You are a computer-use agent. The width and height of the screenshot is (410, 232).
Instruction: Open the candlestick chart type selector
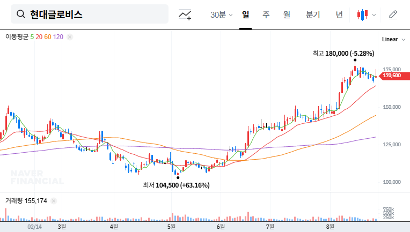tap(362, 15)
